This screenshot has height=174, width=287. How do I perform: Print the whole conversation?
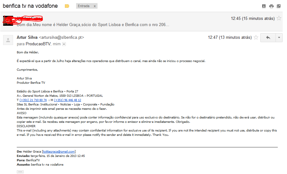[271, 6]
